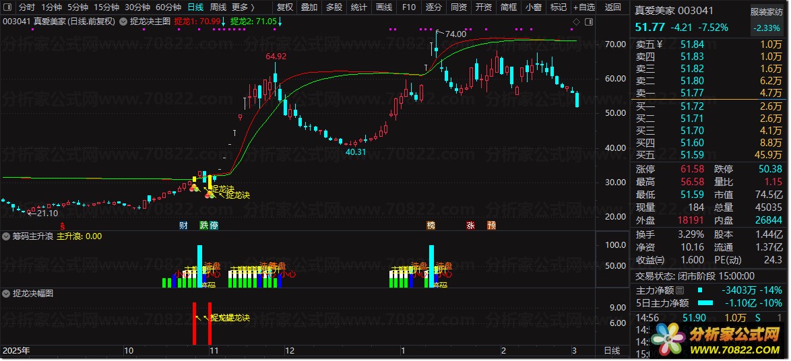
Task: Switch to 日线 daily chart tab
Action: (x=195, y=7)
